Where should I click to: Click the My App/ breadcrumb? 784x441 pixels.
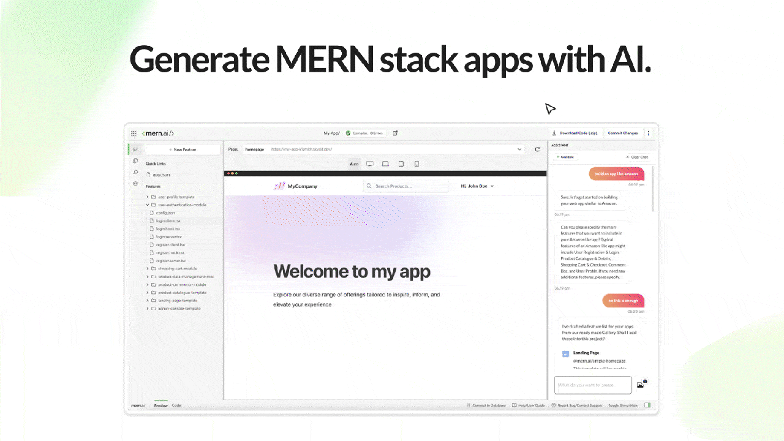point(331,133)
